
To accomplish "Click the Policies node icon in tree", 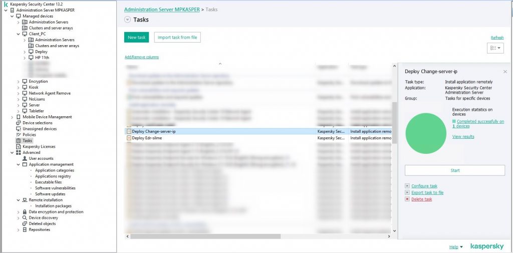I will tap(19, 135).
